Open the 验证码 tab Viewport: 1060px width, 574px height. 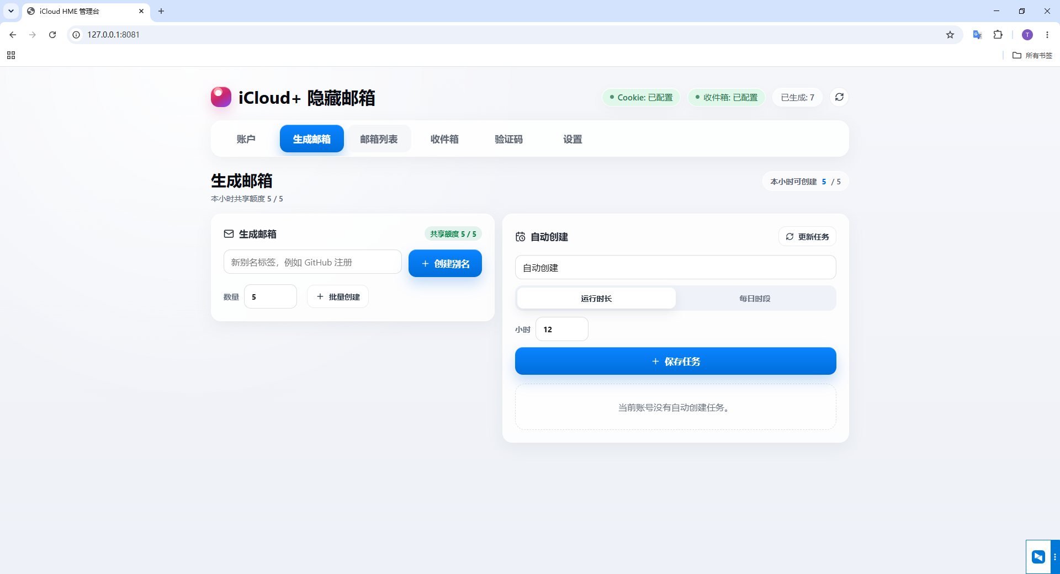click(508, 139)
